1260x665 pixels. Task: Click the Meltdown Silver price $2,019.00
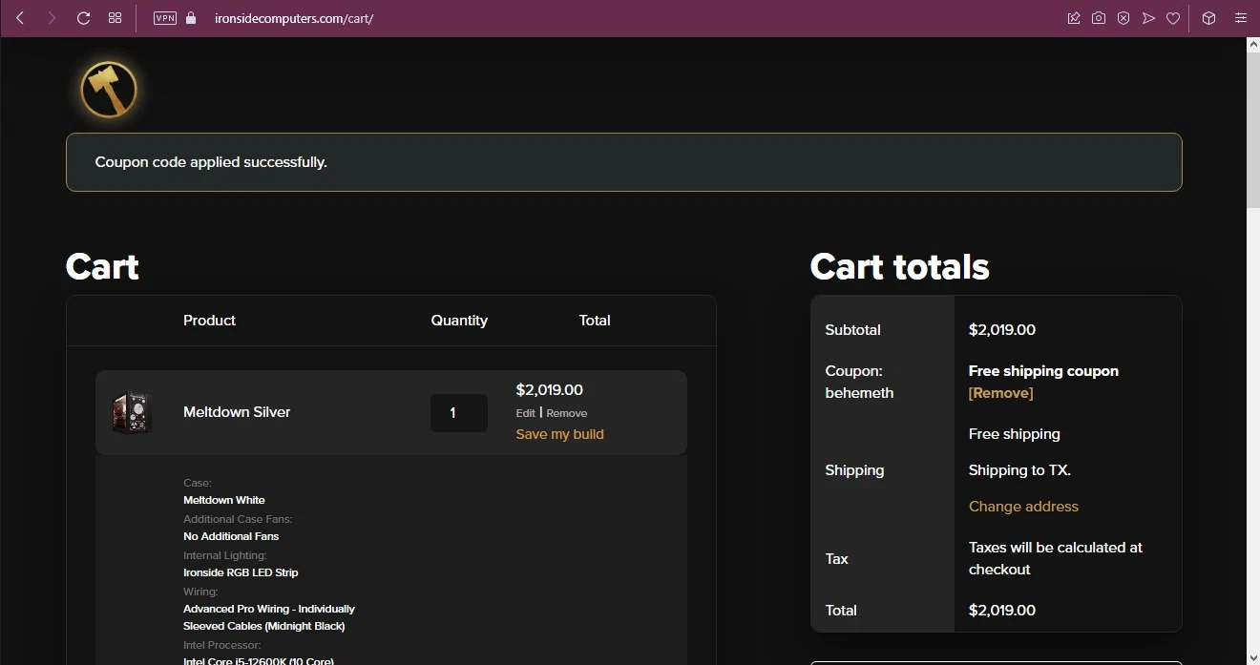coord(549,390)
